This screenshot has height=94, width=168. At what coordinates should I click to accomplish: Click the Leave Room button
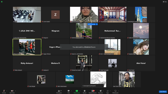click(163, 92)
